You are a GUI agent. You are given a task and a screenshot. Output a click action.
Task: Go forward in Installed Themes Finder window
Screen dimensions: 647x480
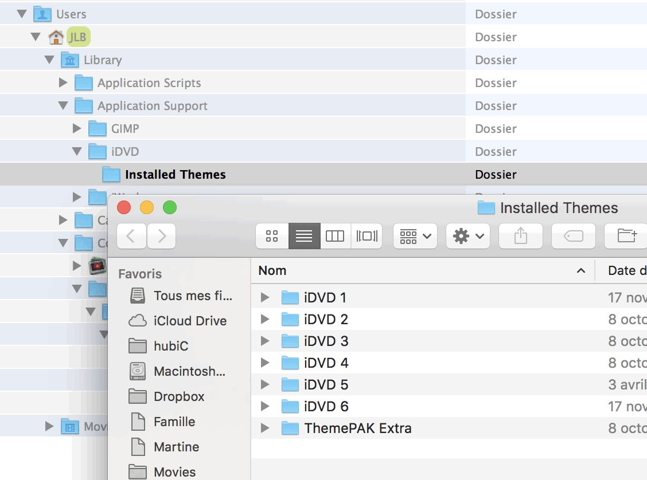click(161, 236)
